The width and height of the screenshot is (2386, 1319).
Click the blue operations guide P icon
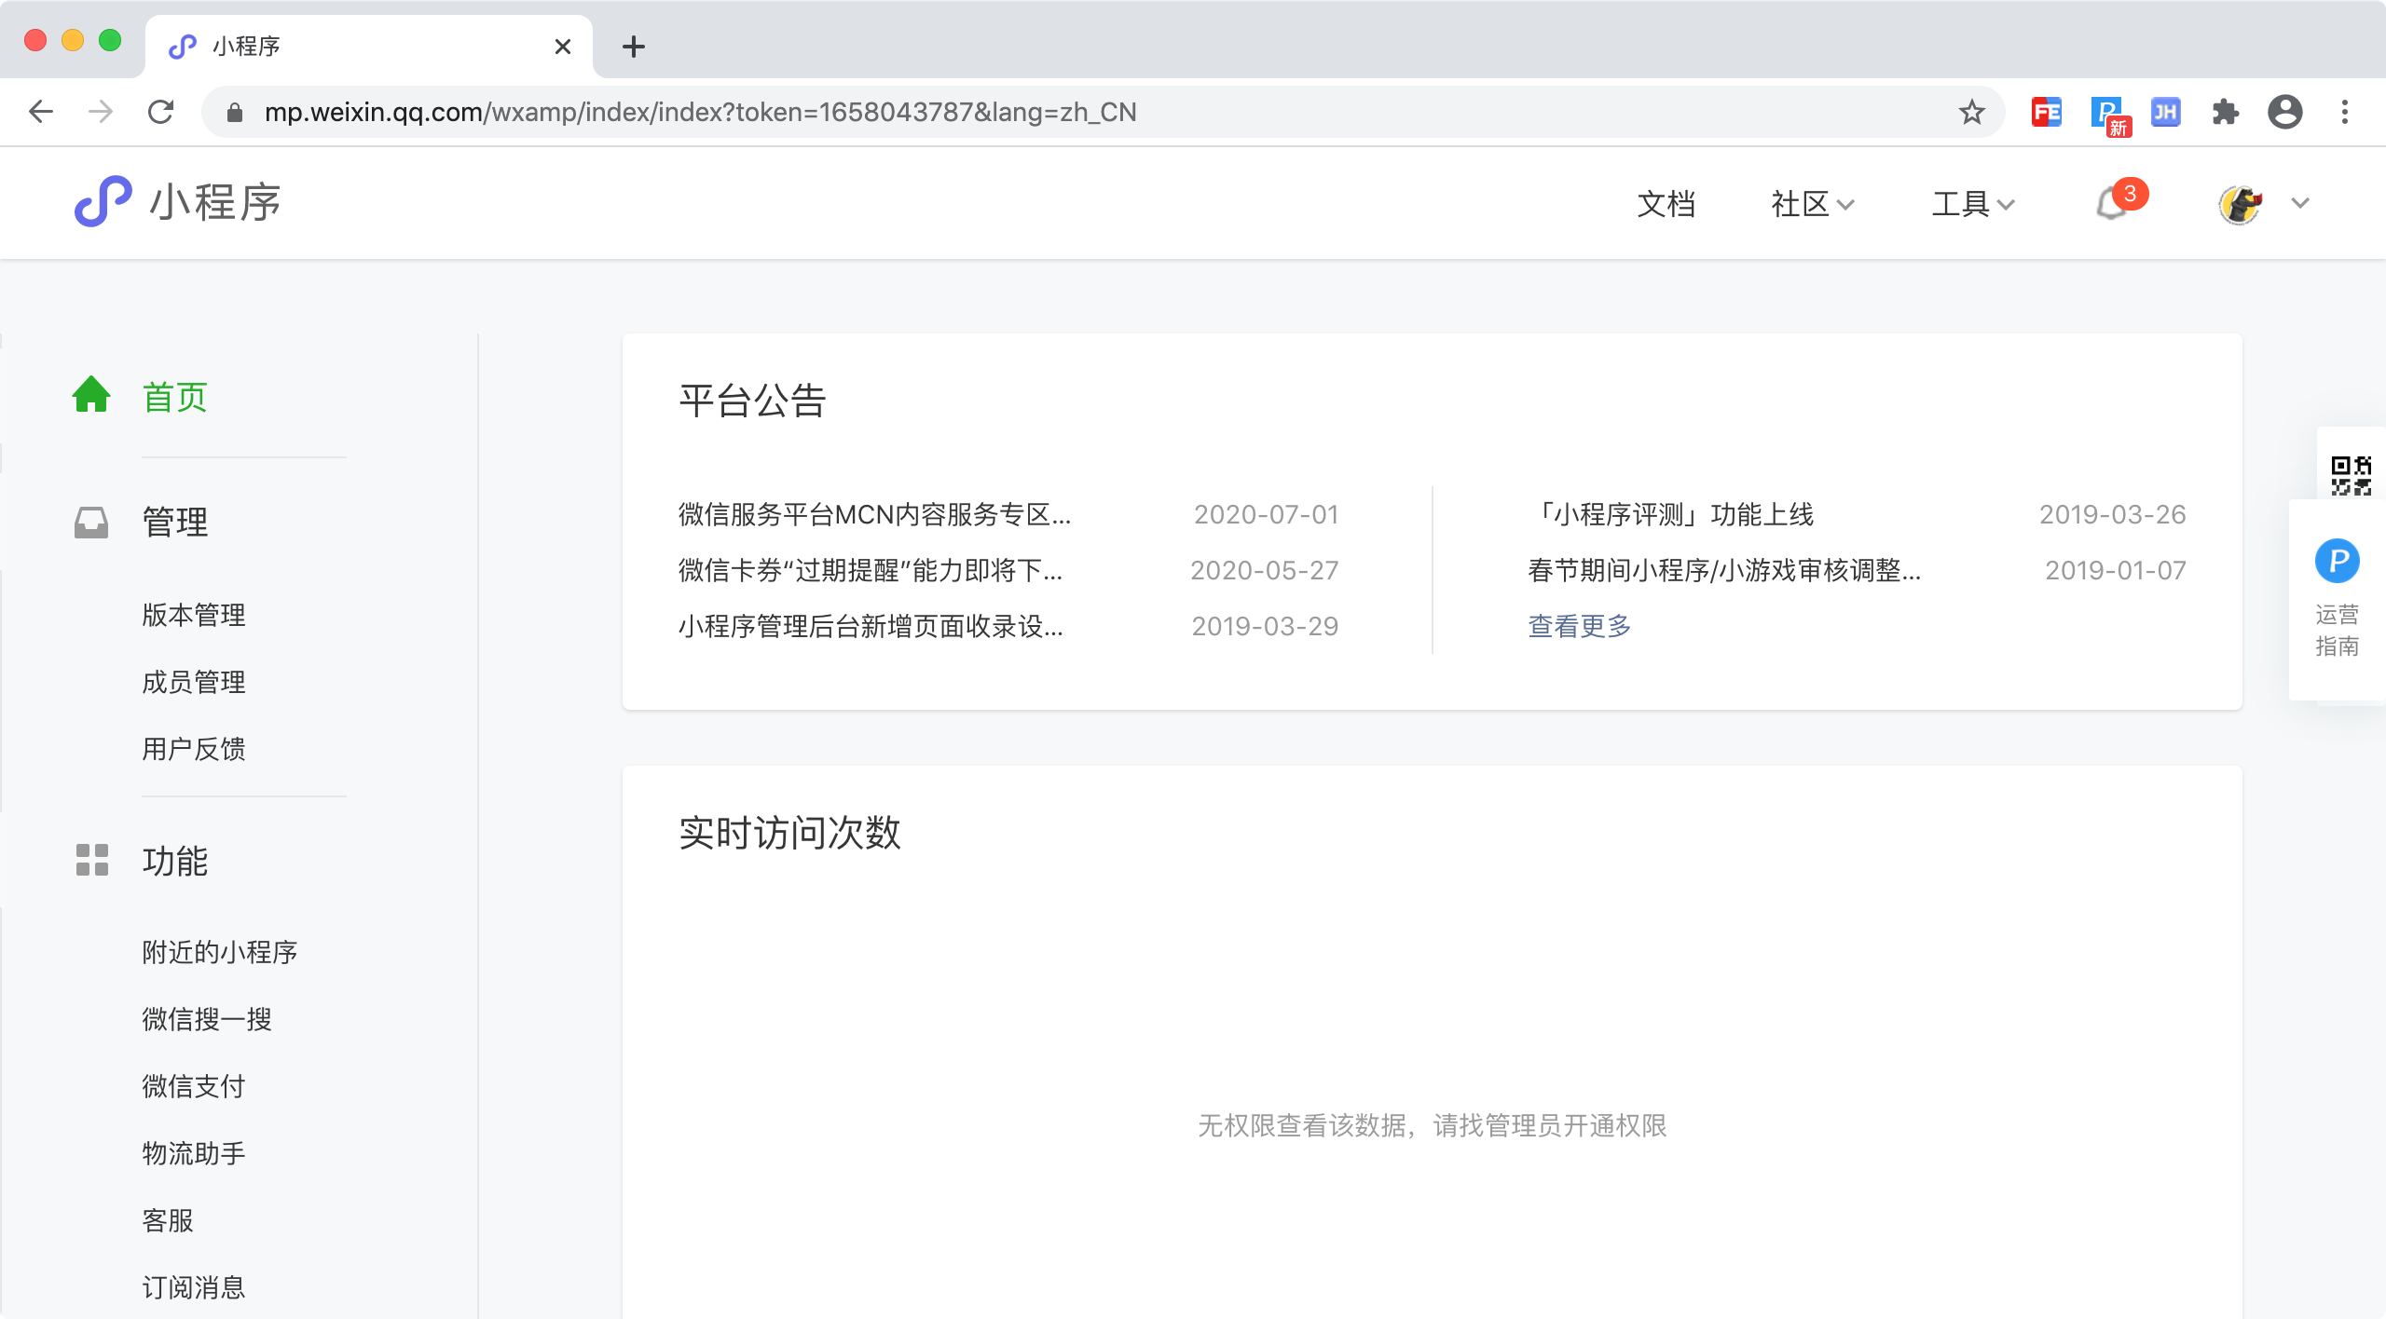coord(2337,561)
